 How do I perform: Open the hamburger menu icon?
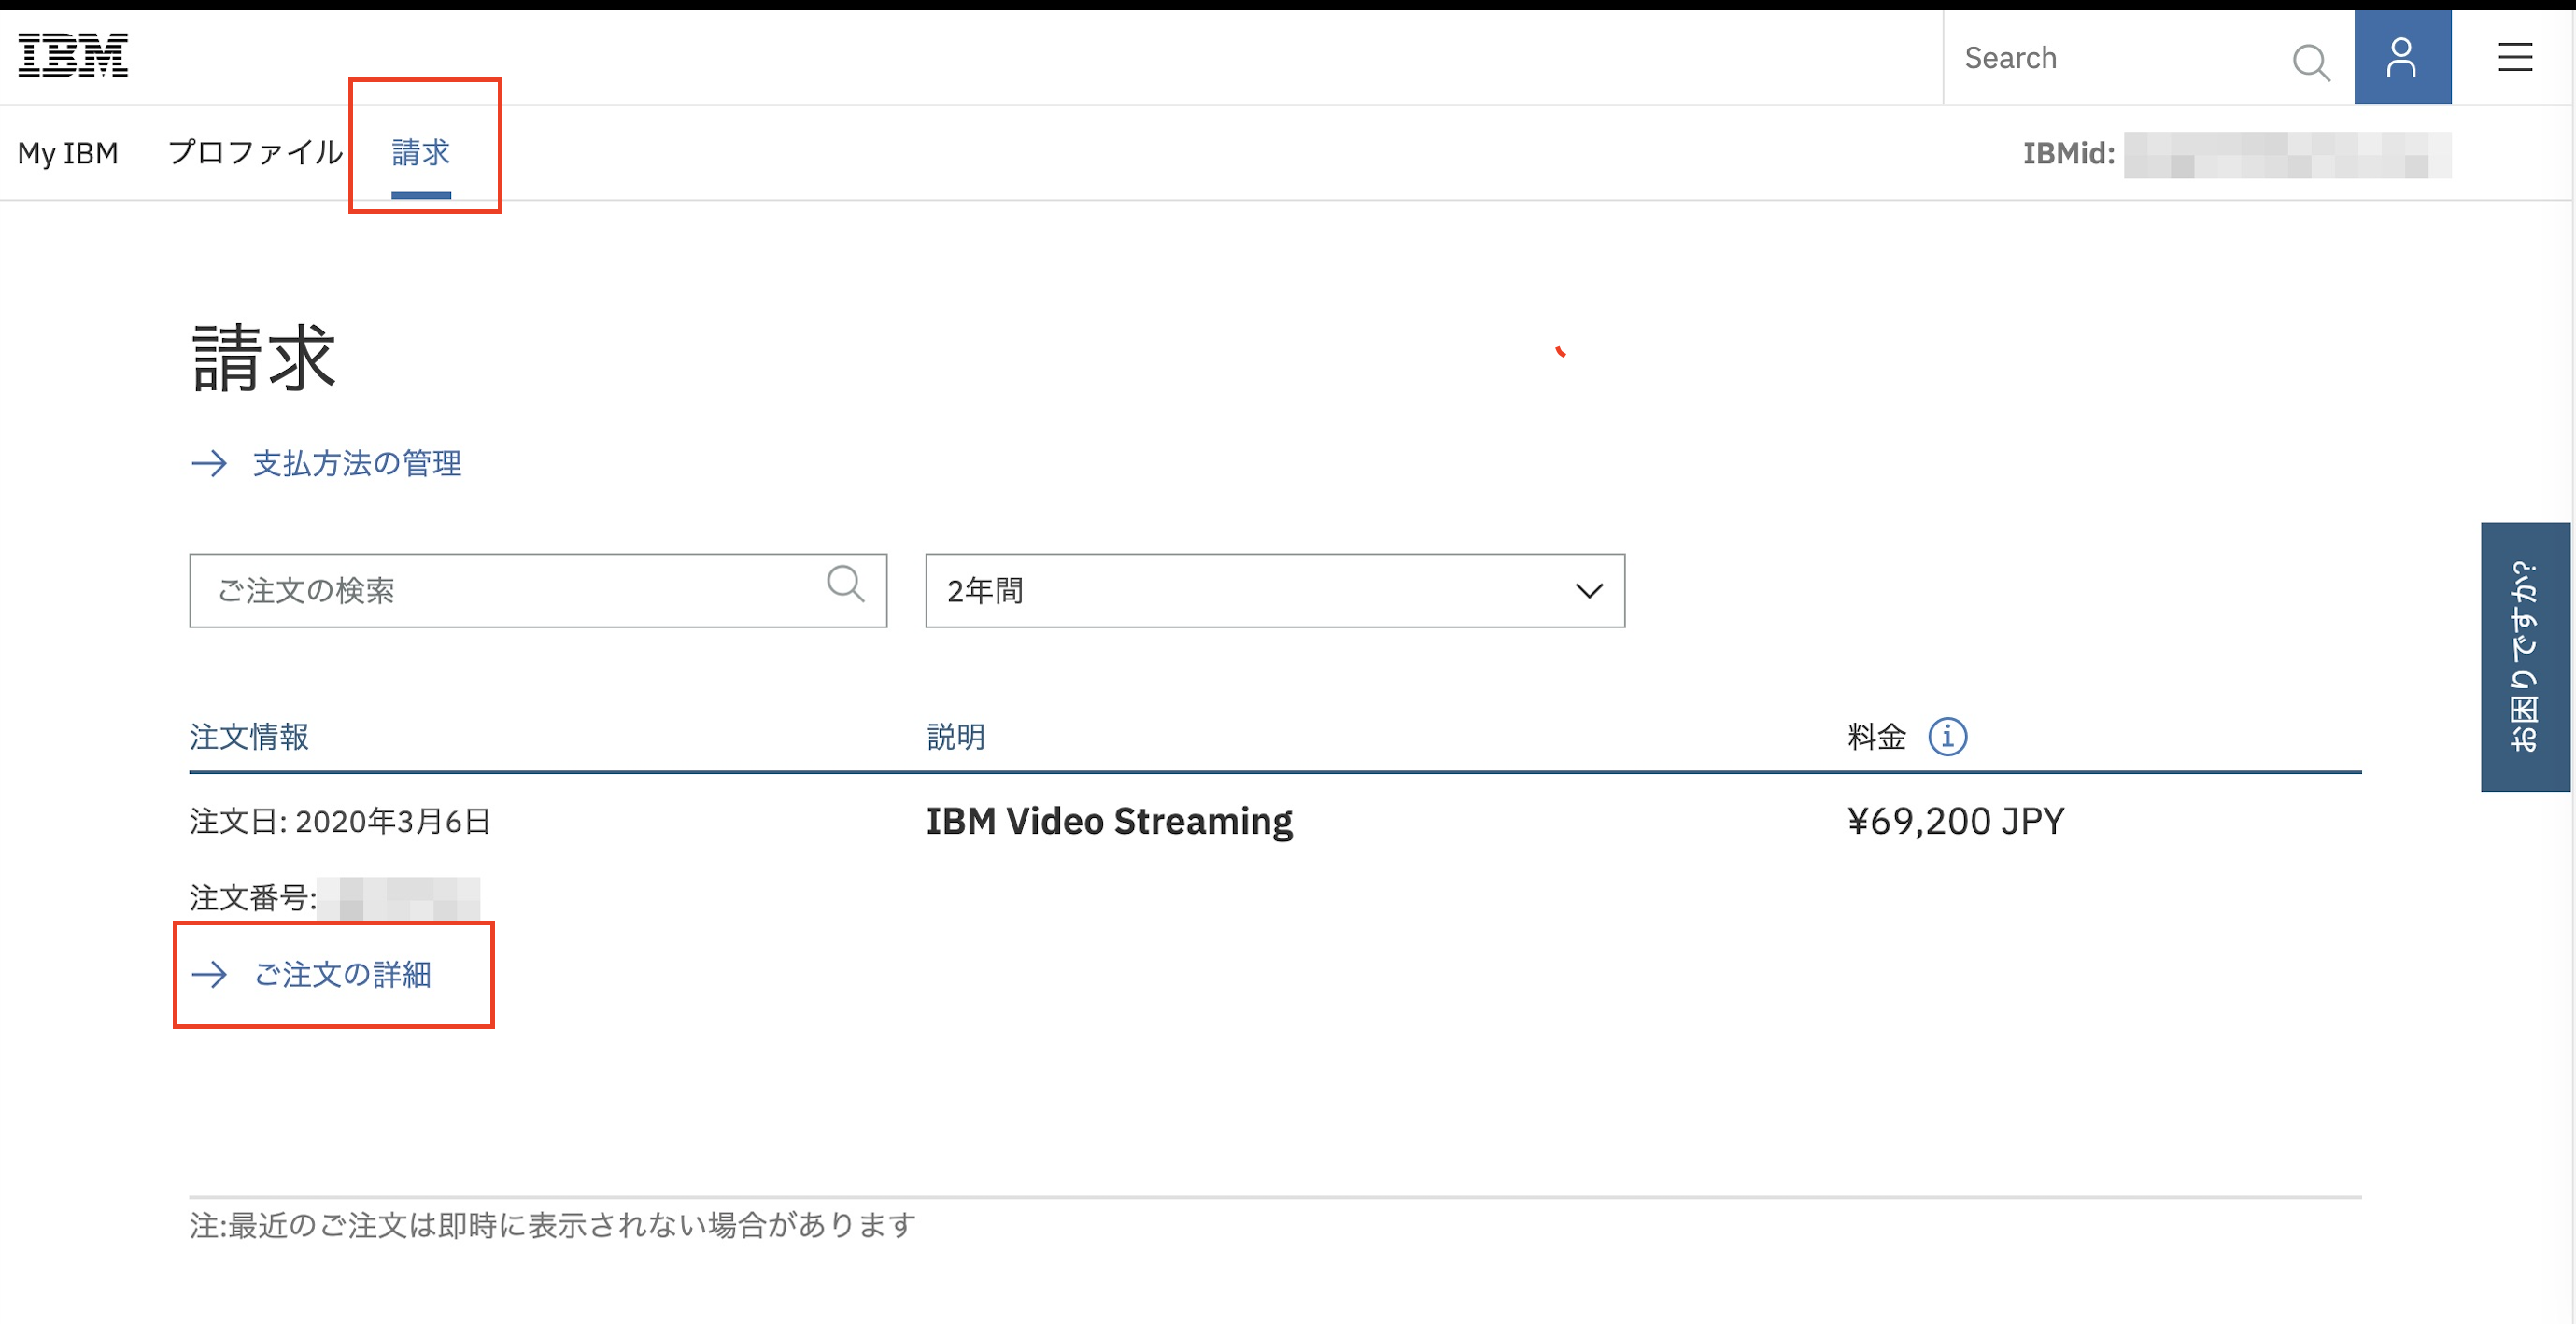coord(2515,57)
